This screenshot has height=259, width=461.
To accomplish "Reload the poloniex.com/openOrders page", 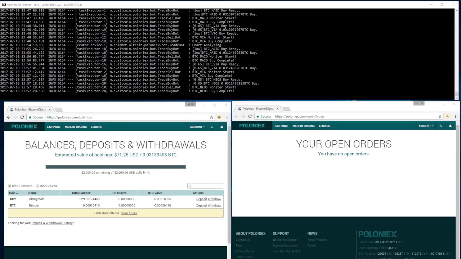I will [250, 116].
